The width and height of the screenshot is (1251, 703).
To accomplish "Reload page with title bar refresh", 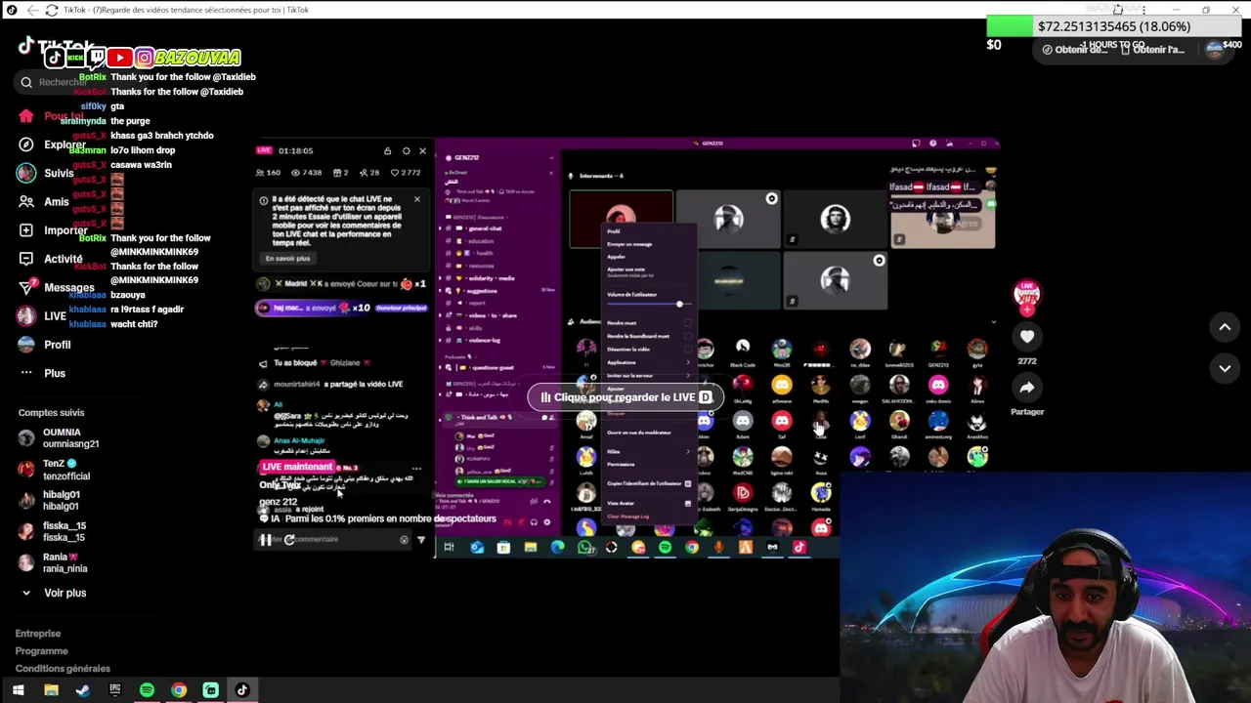I will tap(52, 10).
